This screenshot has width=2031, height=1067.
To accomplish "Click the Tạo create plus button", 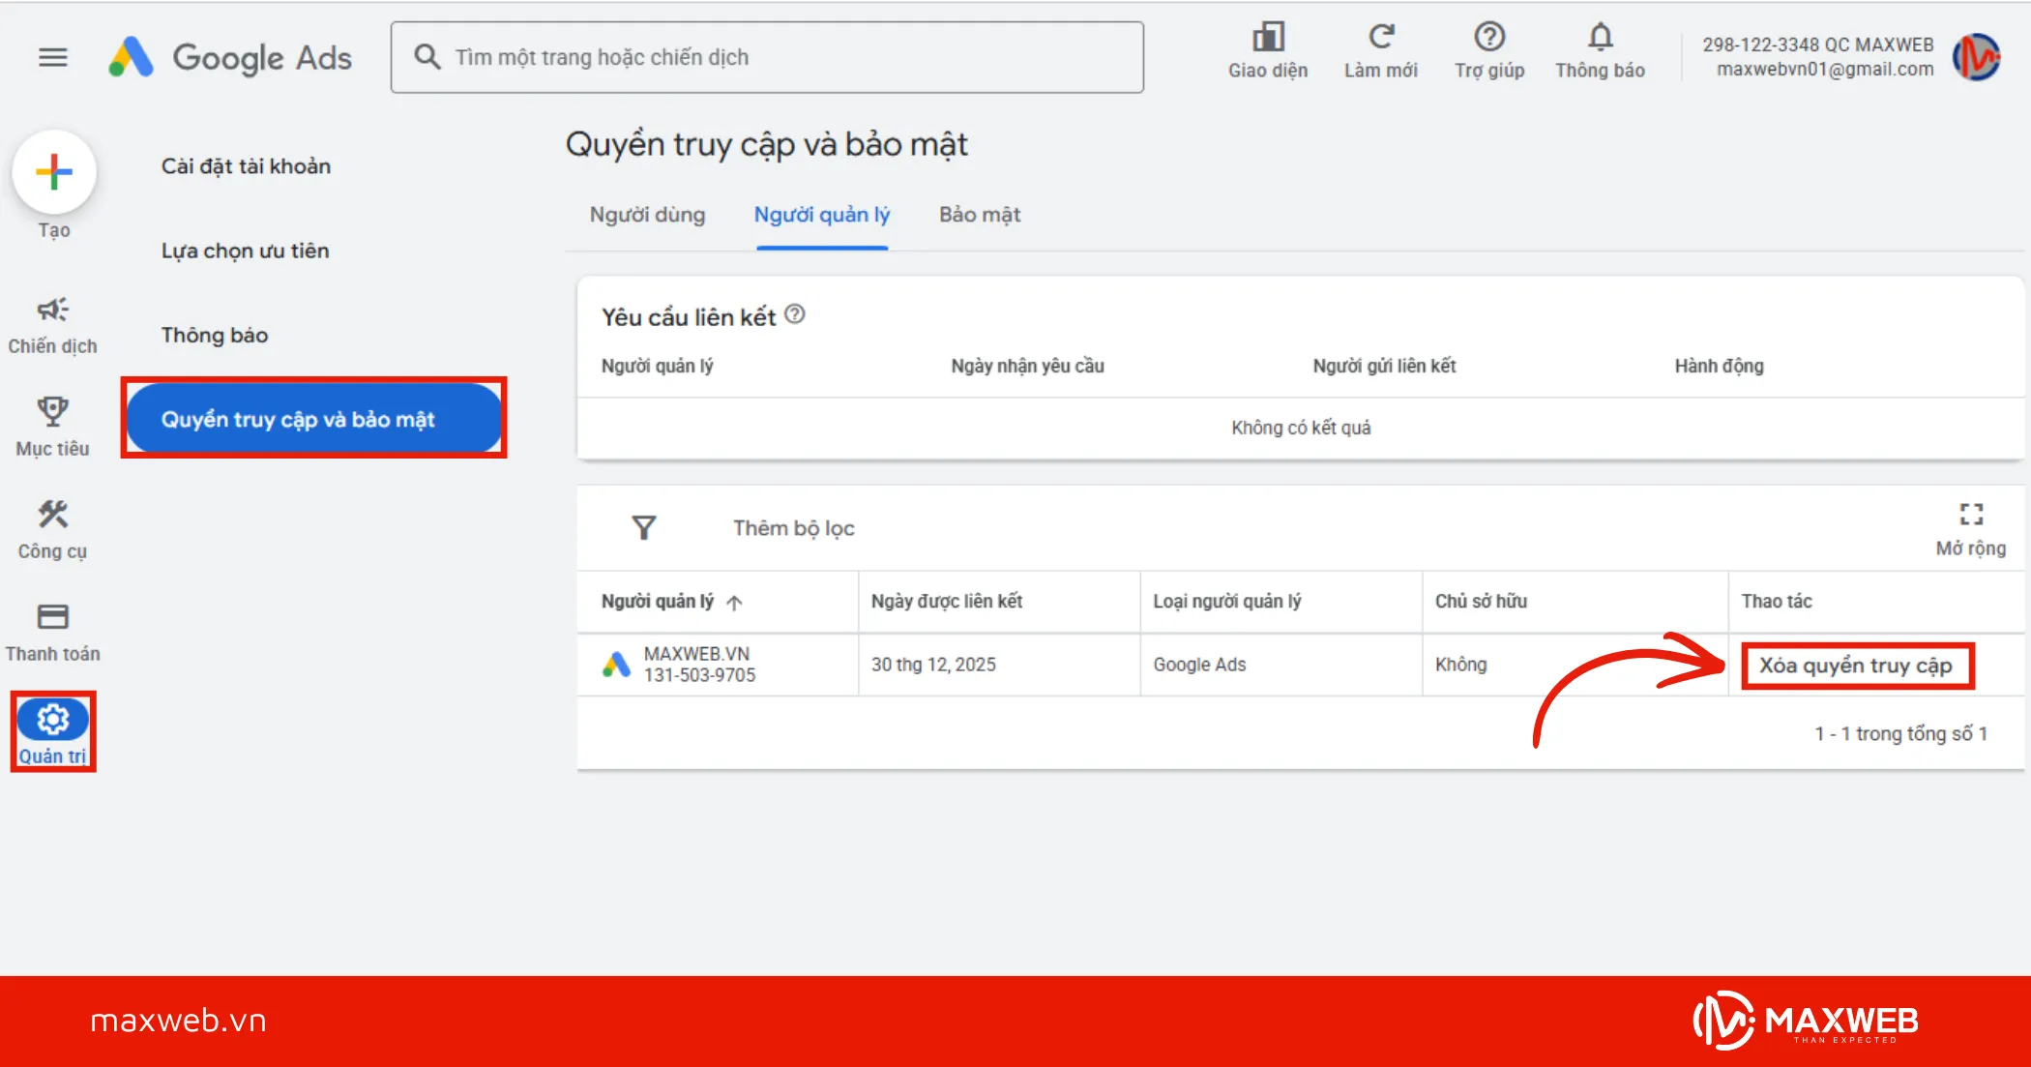I will pyautogui.click(x=54, y=173).
